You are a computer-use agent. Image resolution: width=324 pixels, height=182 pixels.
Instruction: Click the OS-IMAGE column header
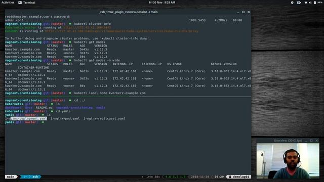pyautogui.click(x=174, y=64)
